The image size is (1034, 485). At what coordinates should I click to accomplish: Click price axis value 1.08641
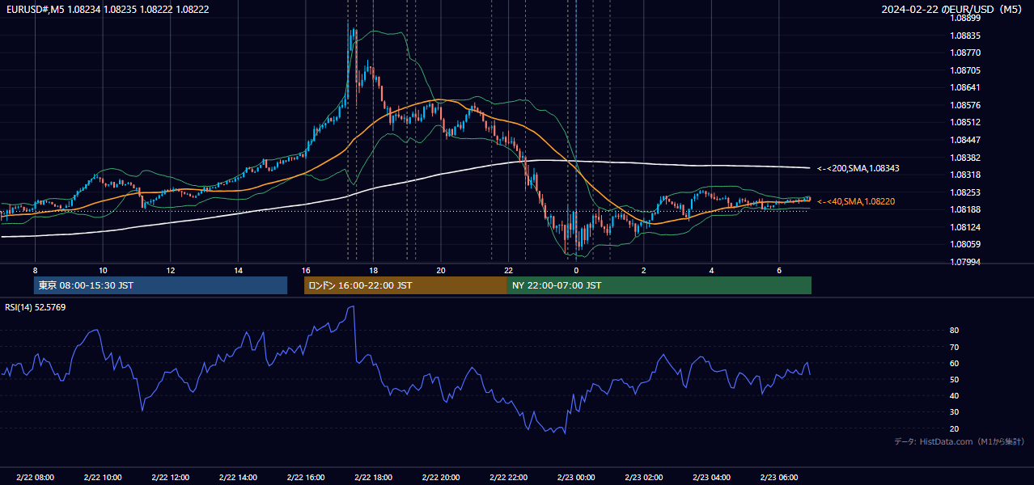pos(965,87)
